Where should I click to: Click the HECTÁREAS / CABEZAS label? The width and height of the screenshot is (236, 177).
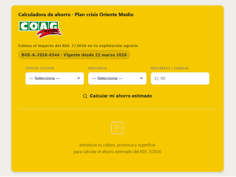[x=170, y=68]
